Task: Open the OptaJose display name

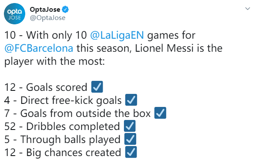Action: pyautogui.click(x=45, y=10)
